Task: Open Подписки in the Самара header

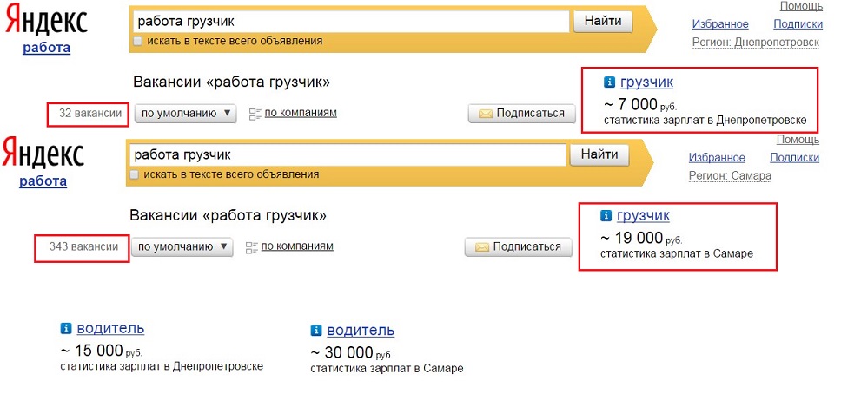Action: 794,158
